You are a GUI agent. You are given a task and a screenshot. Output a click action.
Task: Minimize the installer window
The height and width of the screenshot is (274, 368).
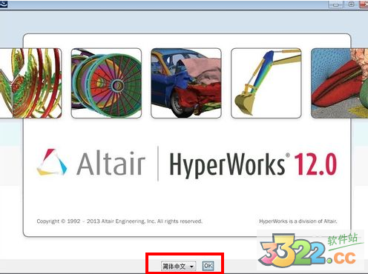[336, 4]
